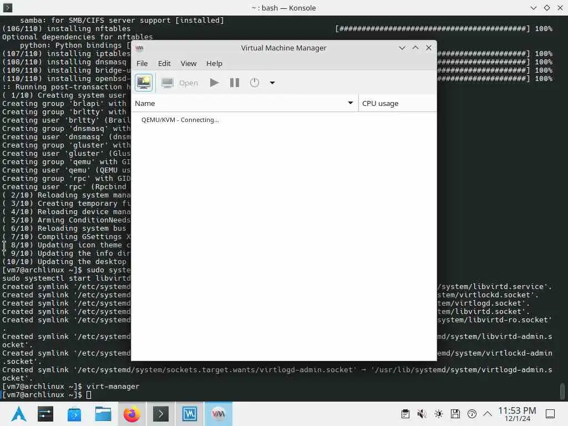Click the Konsole window menu icon

pyautogui.click(x=8, y=8)
